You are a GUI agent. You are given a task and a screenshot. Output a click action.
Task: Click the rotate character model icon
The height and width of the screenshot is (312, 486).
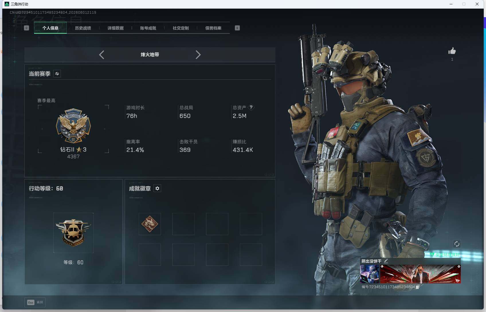click(457, 244)
